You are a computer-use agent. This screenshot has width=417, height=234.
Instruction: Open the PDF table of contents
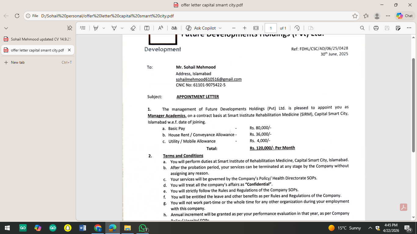coord(83,28)
